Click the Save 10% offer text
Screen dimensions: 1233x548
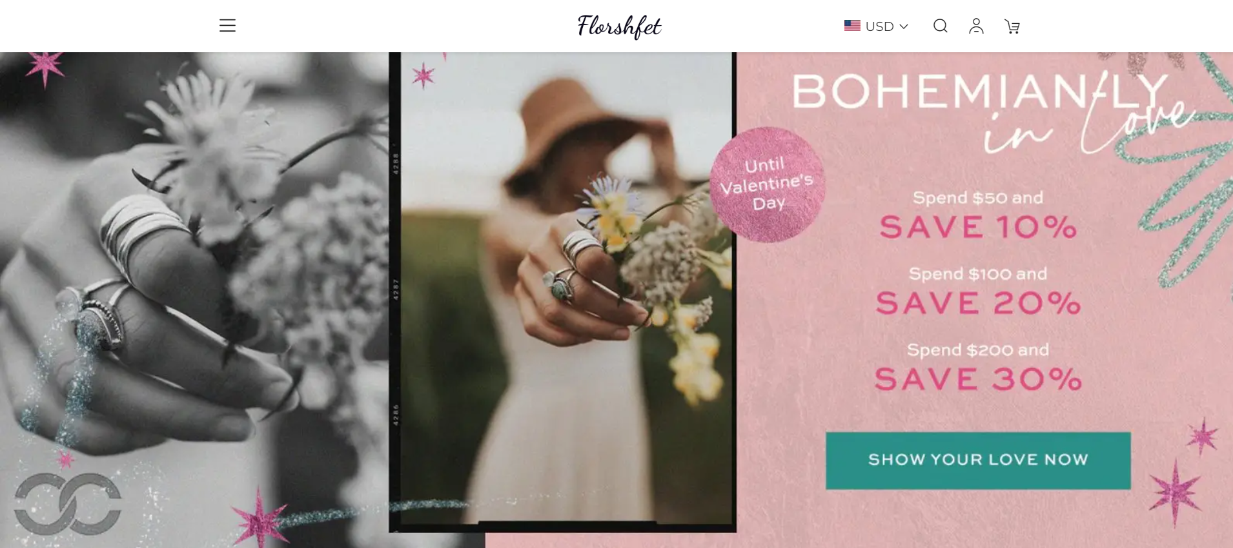(978, 227)
